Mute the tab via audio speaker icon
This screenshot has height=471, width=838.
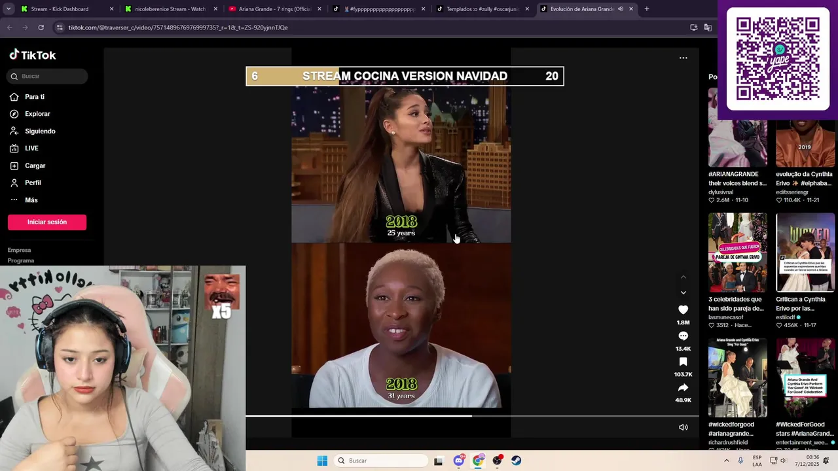coord(620,9)
